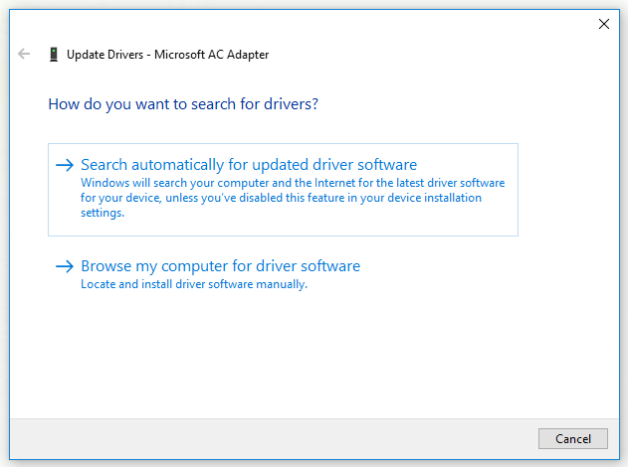The image size is (628, 467).
Task: Click the arrow icon beside Browse my computer
Action: point(65,266)
